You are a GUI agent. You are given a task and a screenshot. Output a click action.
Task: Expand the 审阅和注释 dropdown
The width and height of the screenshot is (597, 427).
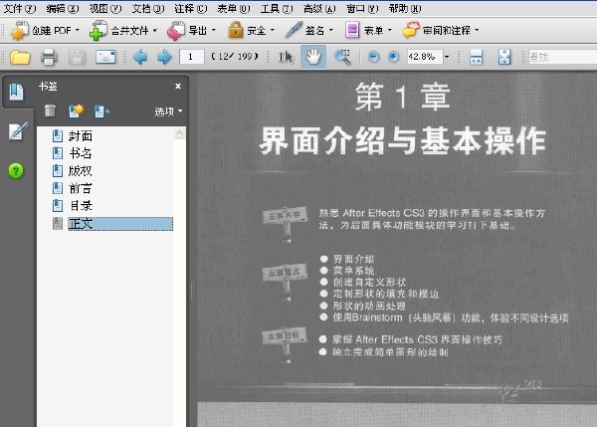(477, 30)
